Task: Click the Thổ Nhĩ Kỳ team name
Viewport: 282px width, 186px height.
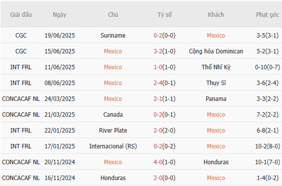Action: coord(216,67)
